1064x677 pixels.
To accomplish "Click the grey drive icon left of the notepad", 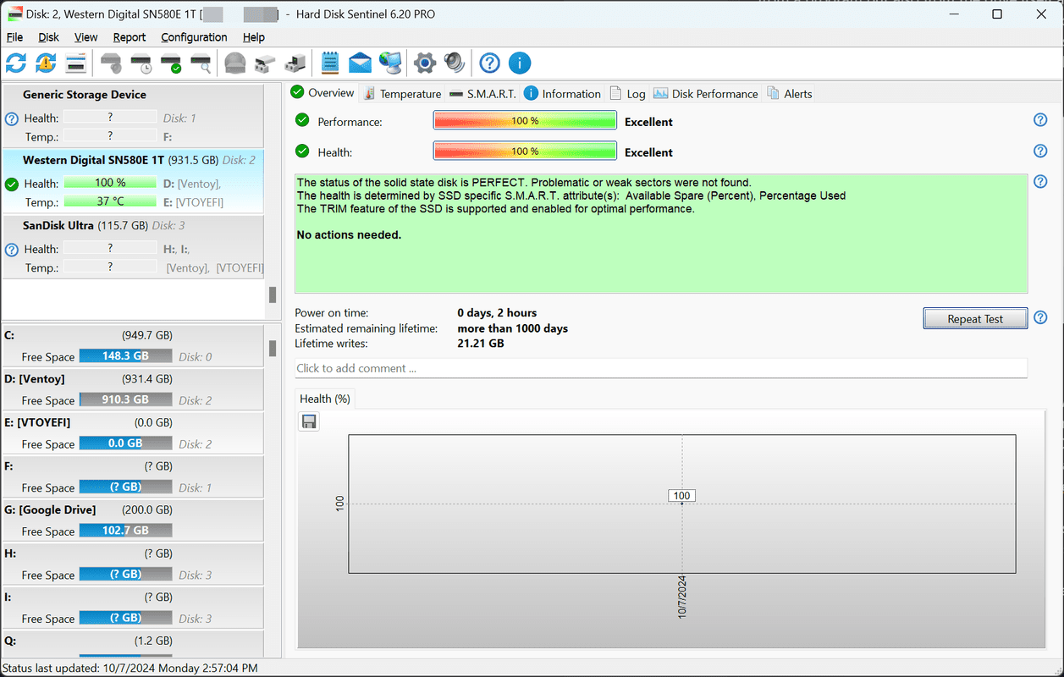I will [295, 63].
